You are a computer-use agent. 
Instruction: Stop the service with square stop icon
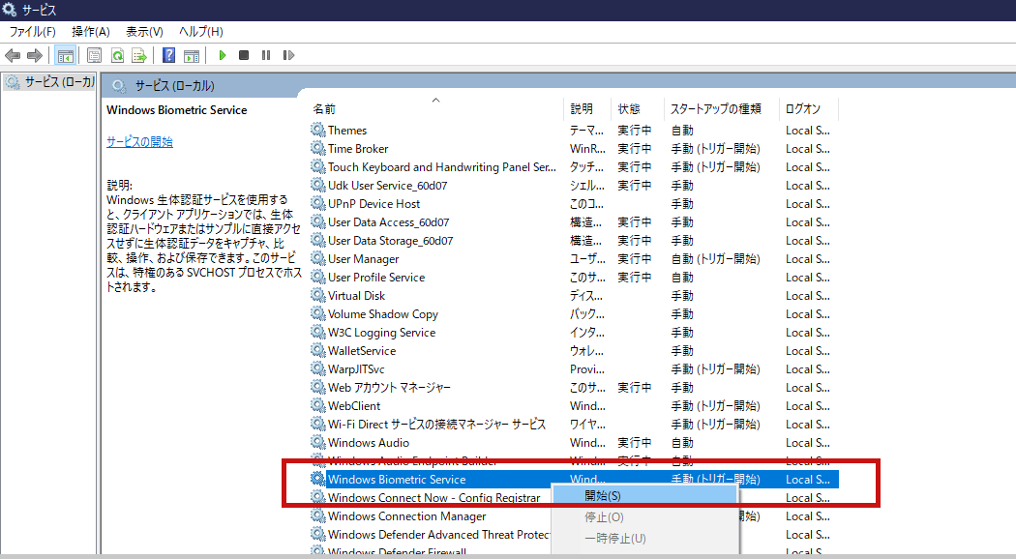(x=244, y=56)
